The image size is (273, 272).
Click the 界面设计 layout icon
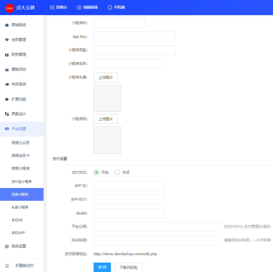[x=7, y=114]
